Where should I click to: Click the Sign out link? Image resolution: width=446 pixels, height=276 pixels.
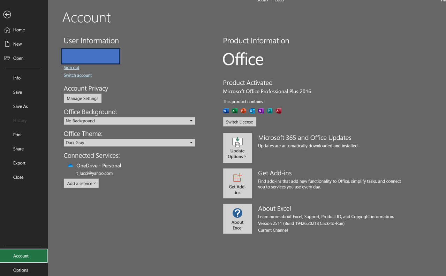pos(71,68)
